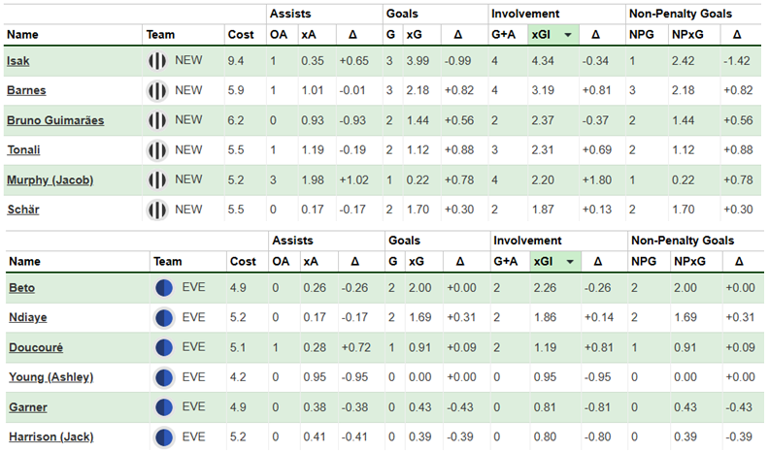
Task: Open the xGI sort dropdown in Everton table
Action: (x=567, y=262)
